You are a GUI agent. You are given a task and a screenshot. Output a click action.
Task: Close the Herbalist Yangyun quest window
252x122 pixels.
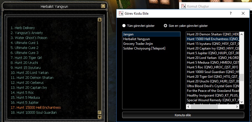point(103,6)
